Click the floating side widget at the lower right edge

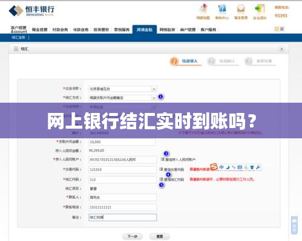(295, 225)
